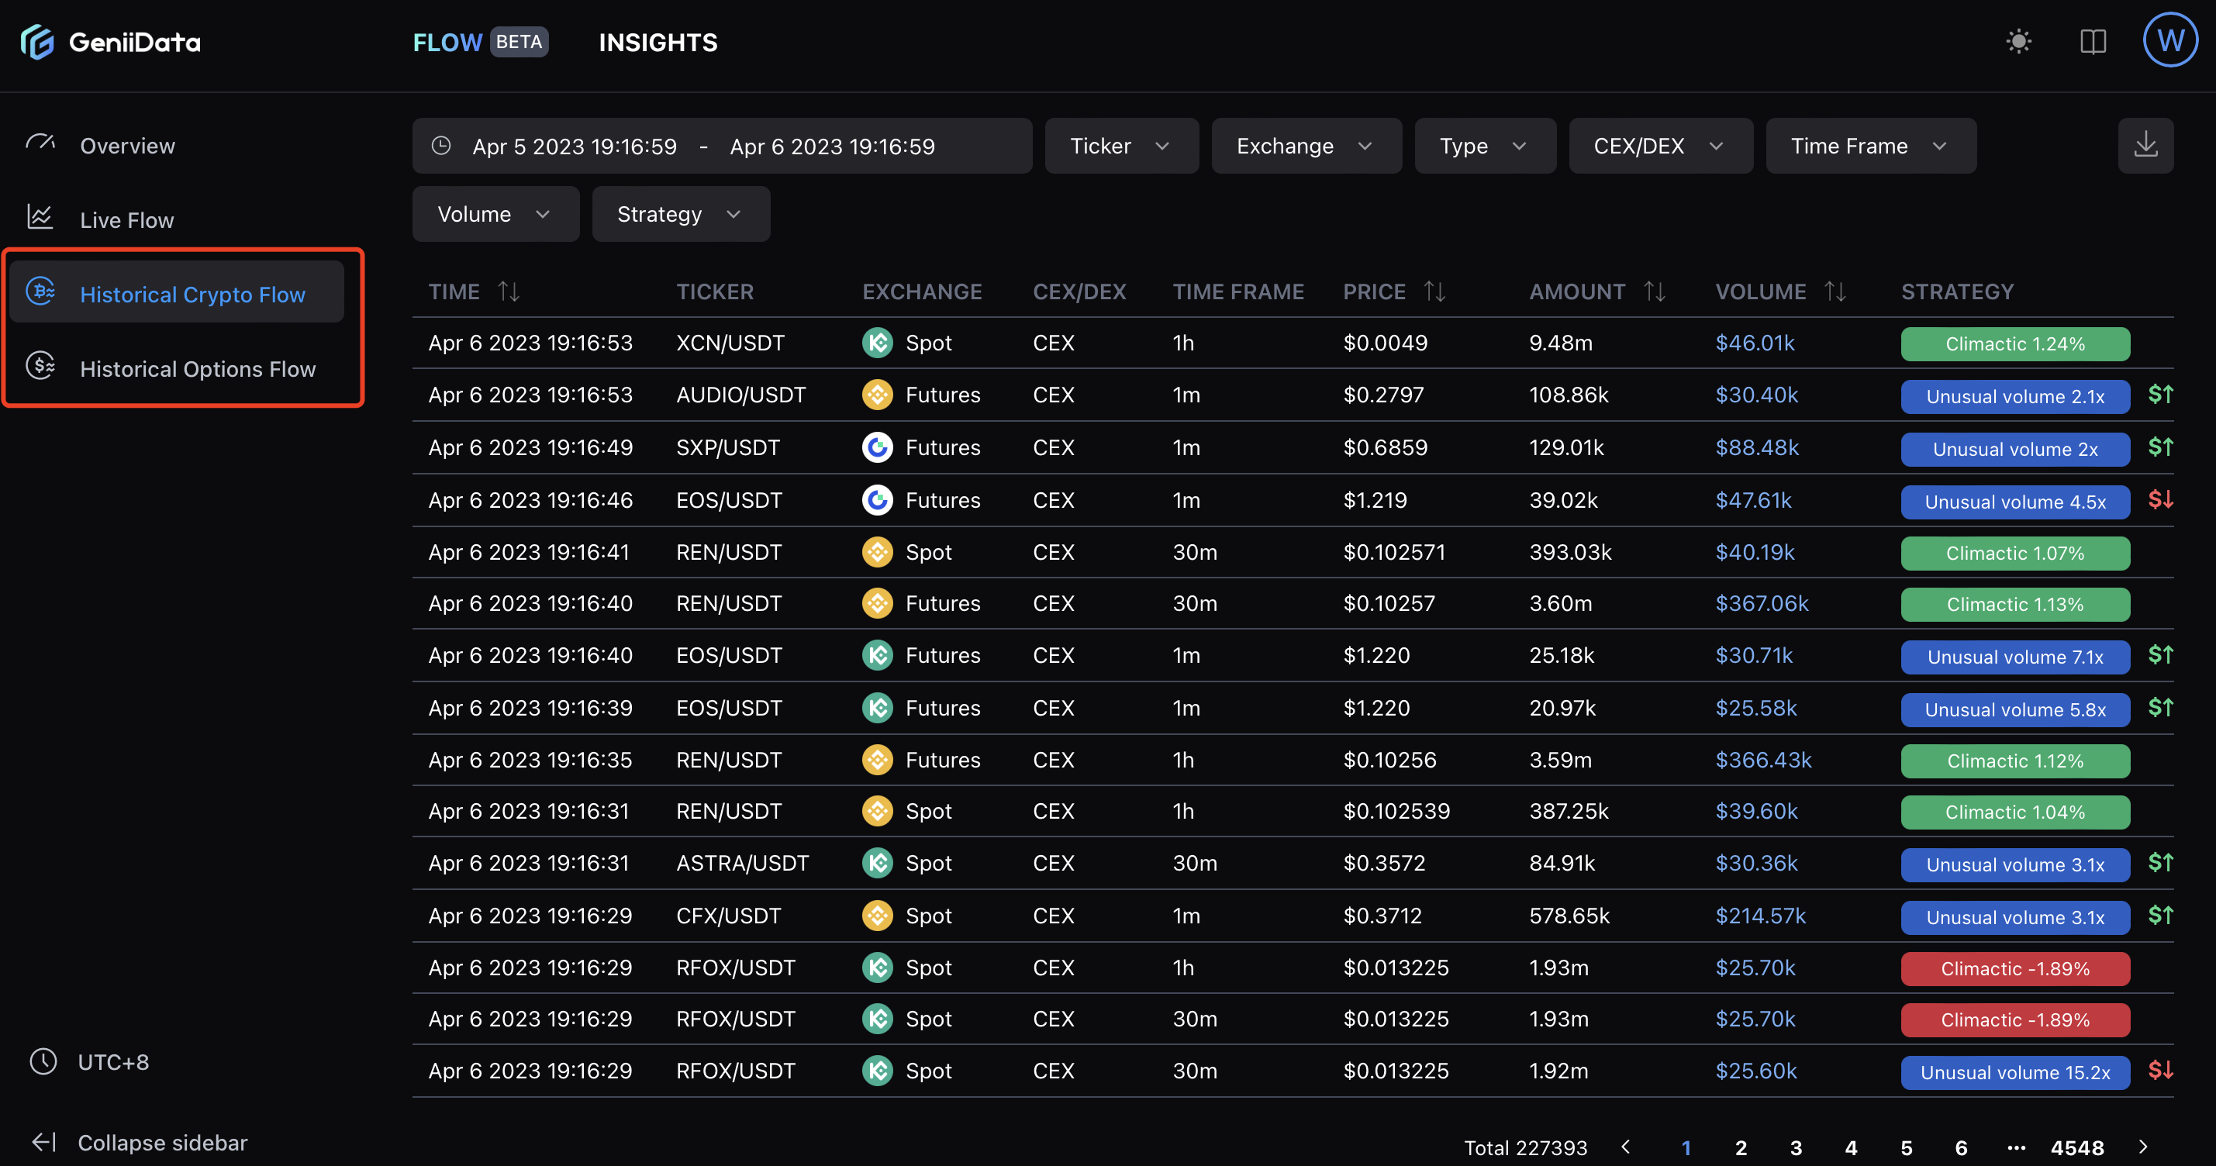This screenshot has width=2216, height=1166.
Task: Open the docs book icon
Action: 2092,41
